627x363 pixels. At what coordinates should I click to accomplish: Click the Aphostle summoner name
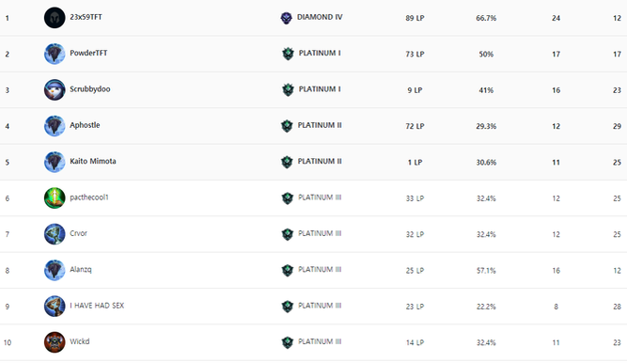point(85,125)
